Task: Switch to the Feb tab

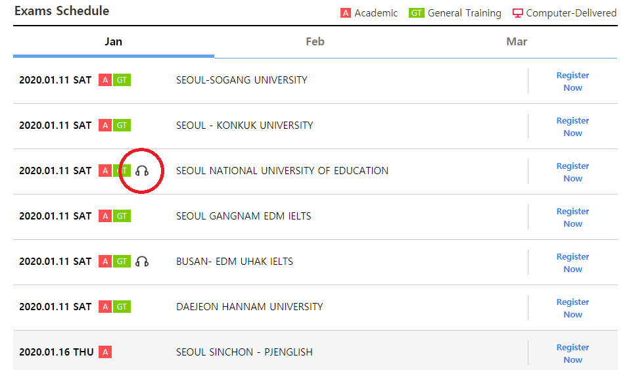Action: coord(315,41)
